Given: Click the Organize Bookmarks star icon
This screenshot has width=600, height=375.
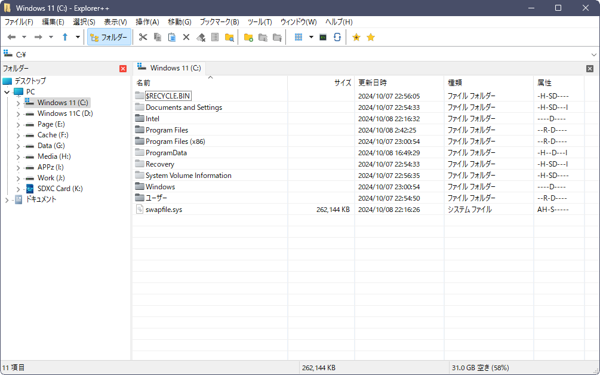Looking at the screenshot, I should (370, 37).
